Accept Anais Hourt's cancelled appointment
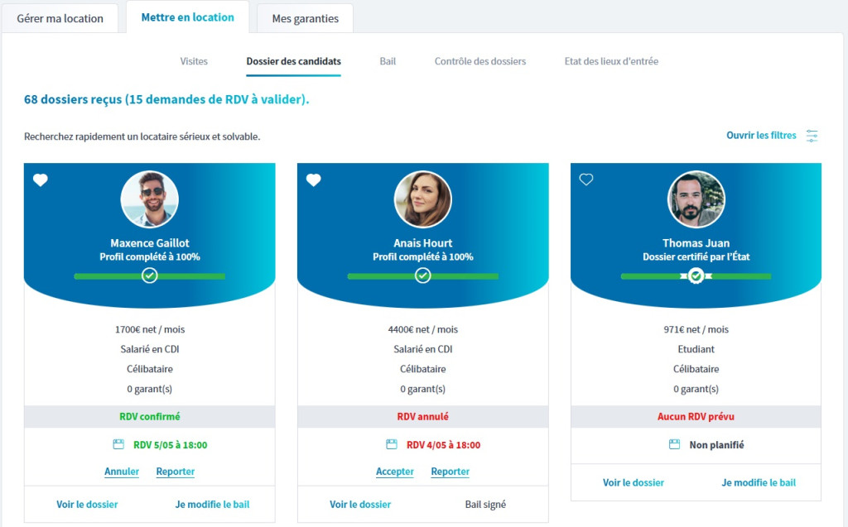This screenshot has height=527, width=848. tap(395, 472)
